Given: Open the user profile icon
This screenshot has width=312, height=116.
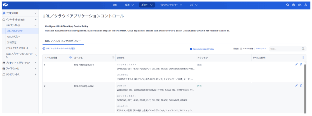Looking at the screenshot, I should tap(306, 5).
